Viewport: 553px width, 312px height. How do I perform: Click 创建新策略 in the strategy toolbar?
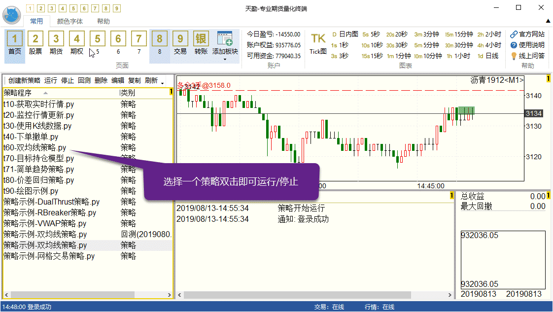(24, 80)
